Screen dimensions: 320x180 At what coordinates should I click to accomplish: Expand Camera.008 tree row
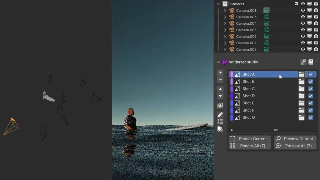point(225,50)
